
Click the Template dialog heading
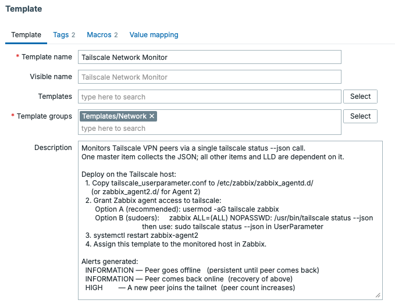click(x=24, y=9)
